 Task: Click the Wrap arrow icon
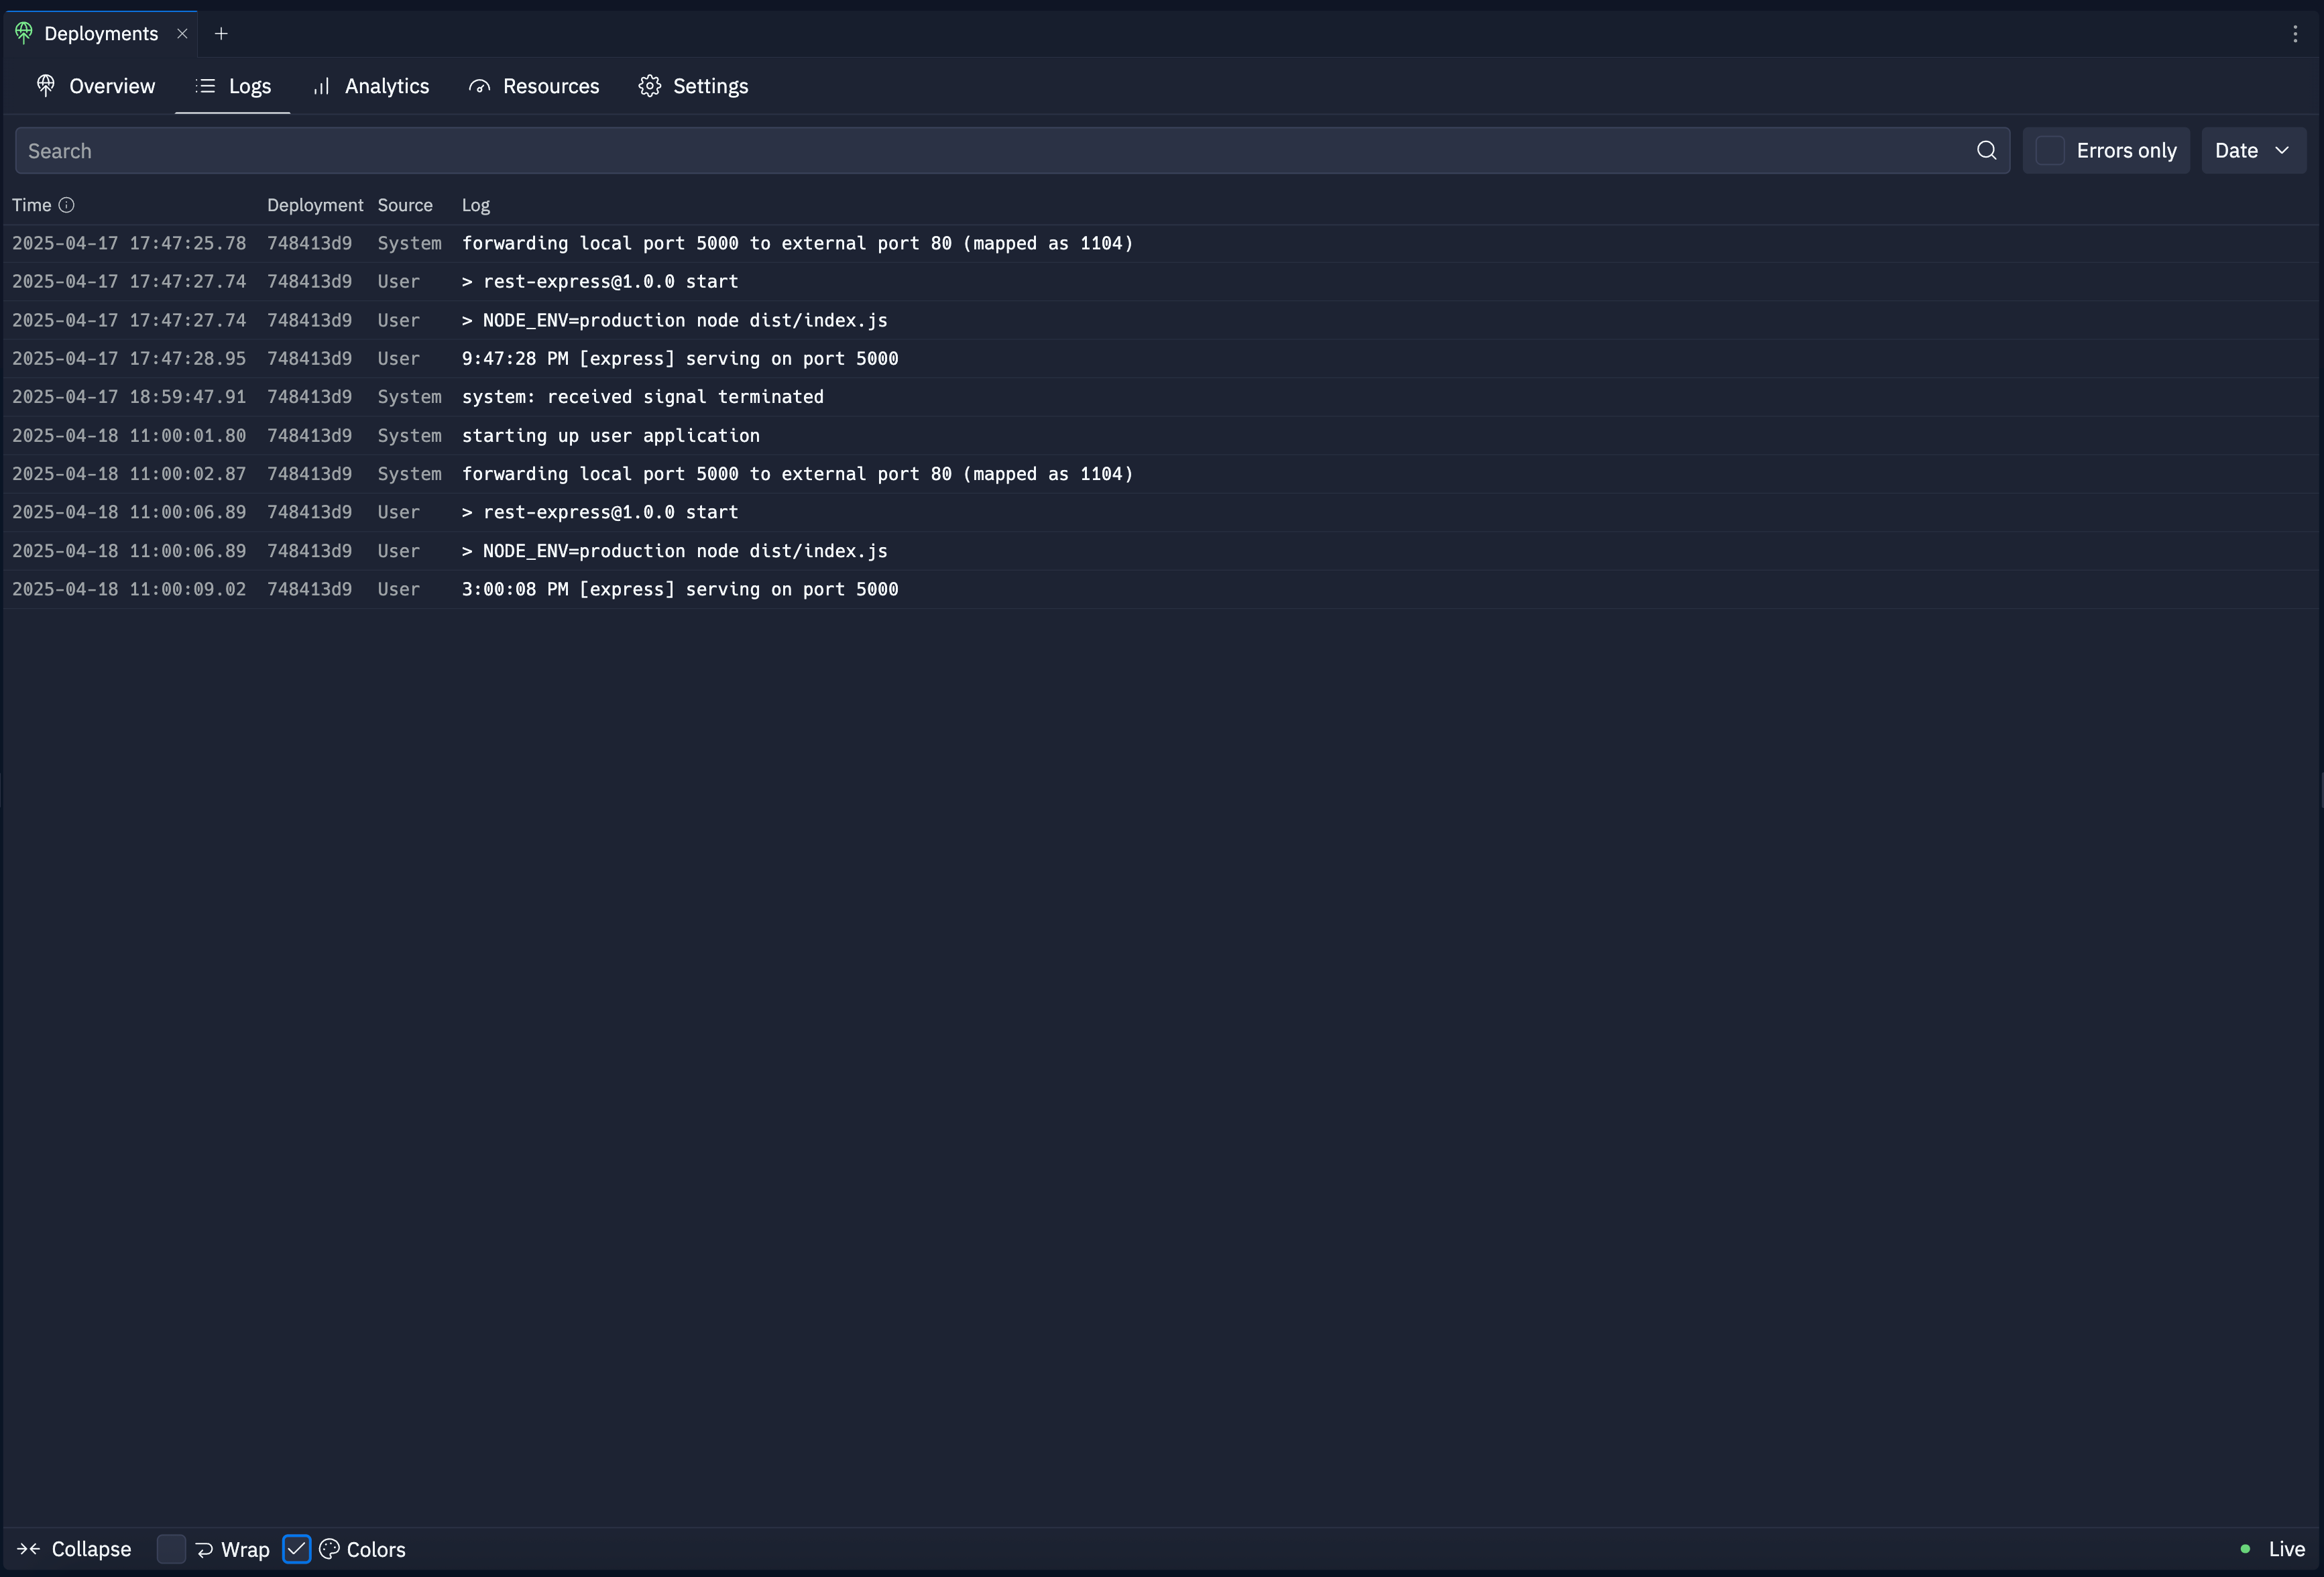tap(204, 1550)
